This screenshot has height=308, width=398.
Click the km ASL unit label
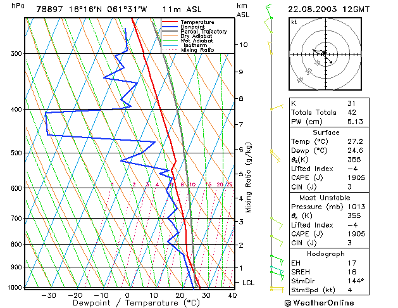242,10
